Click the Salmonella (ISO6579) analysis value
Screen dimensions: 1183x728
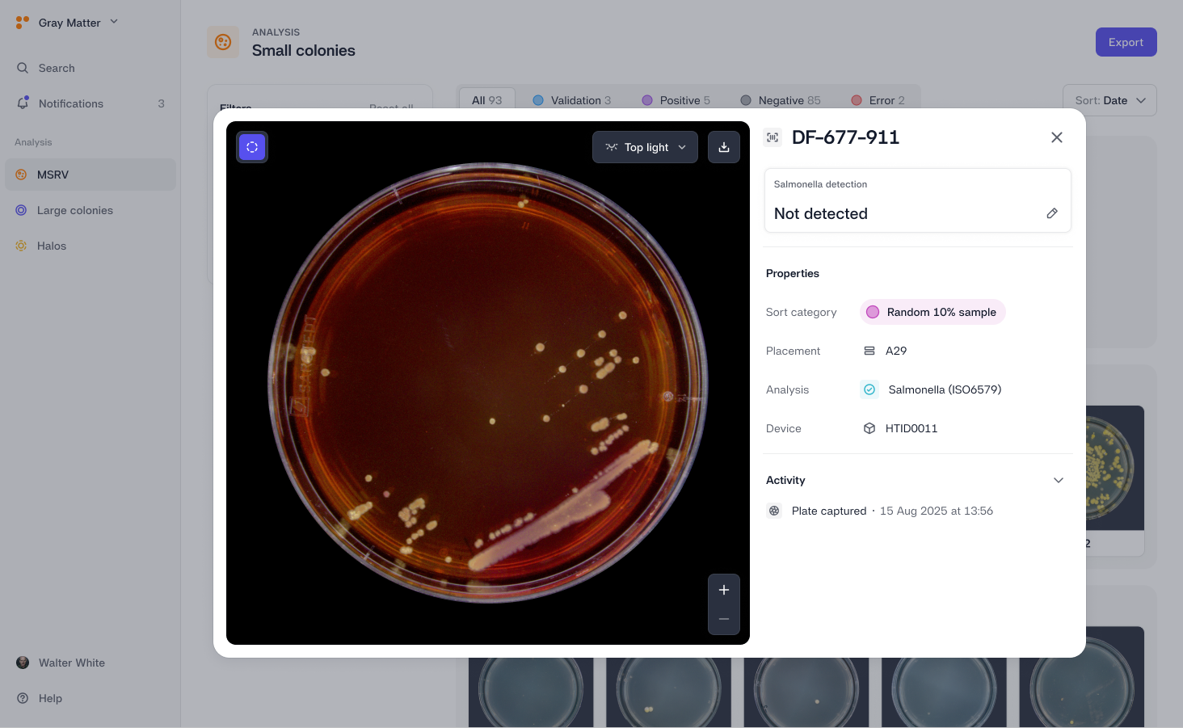tap(945, 389)
